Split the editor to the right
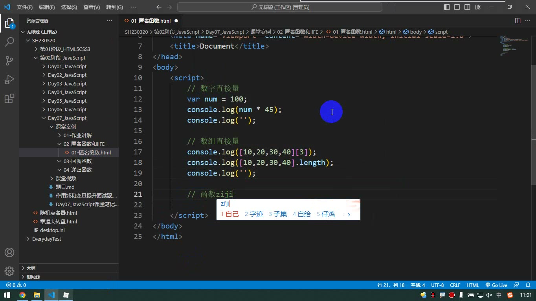536x301 pixels. (518, 21)
